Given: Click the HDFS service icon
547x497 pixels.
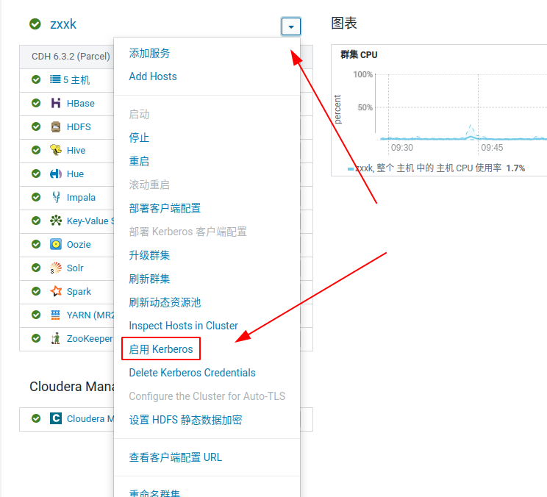Looking at the screenshot, I should (56, 126).
